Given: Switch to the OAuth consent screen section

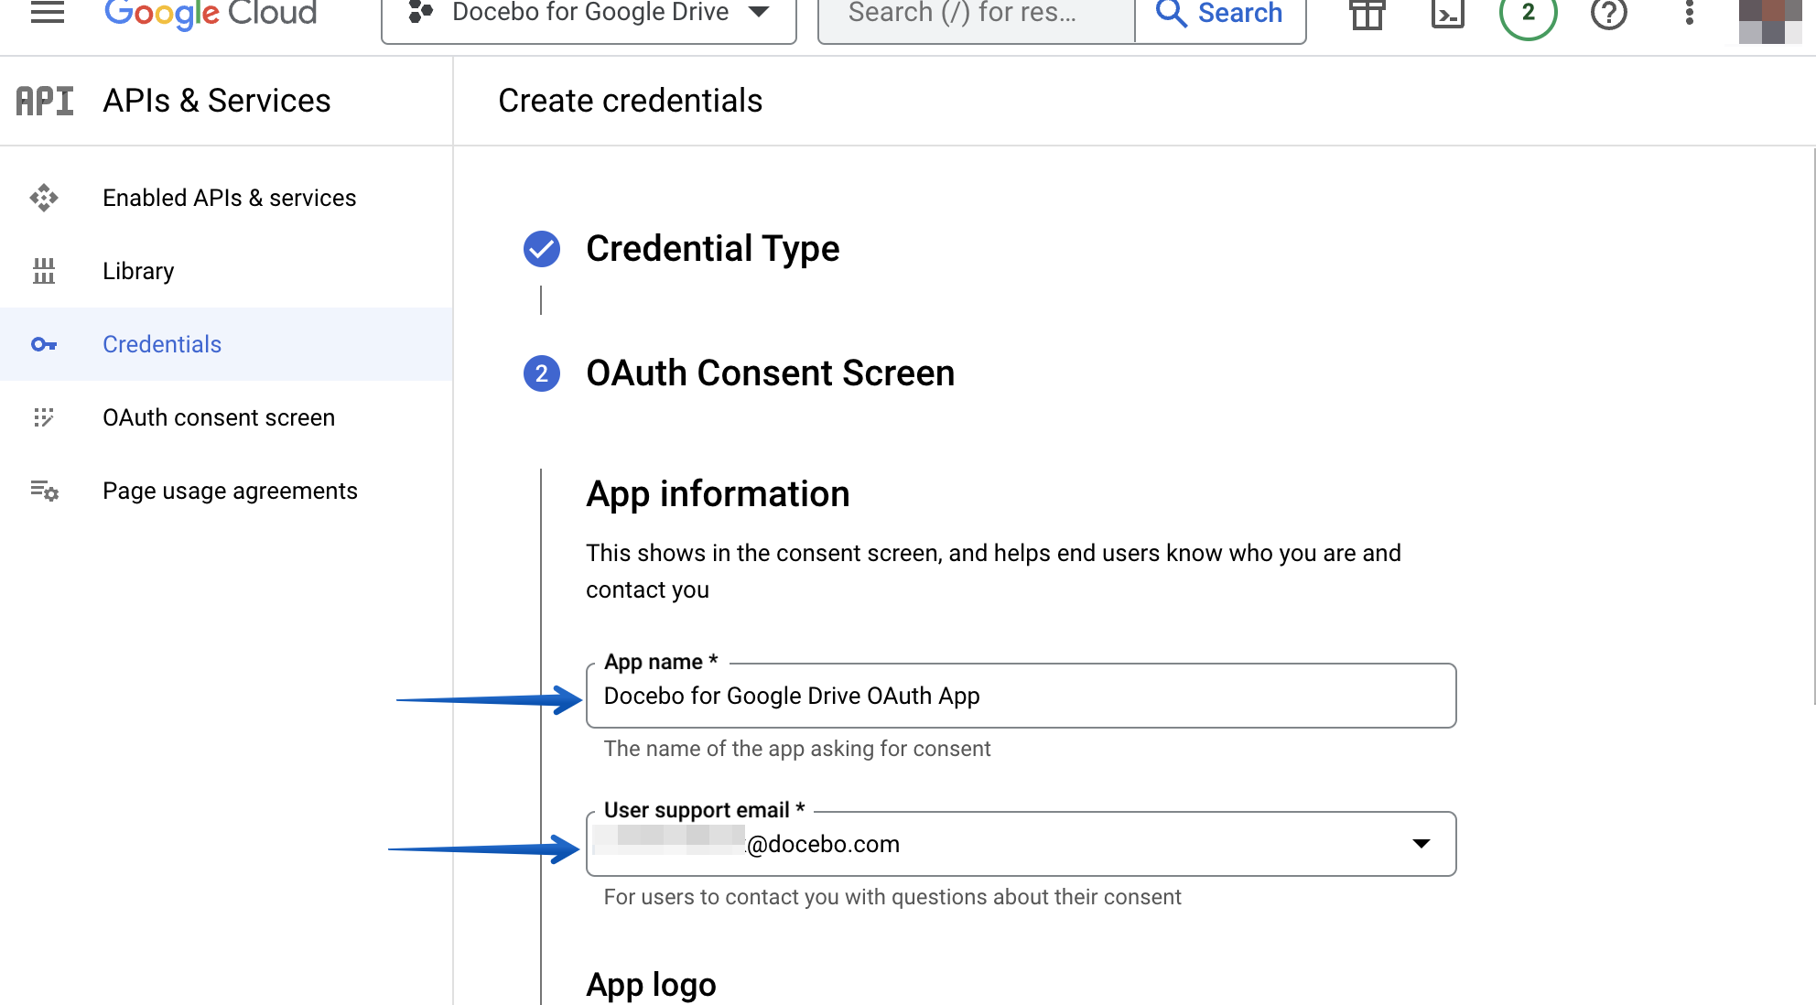Looking at the screenshot, I should coord(219,417).
